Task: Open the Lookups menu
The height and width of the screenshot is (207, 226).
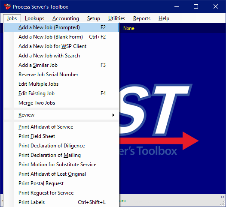Action: coord(34,18)
